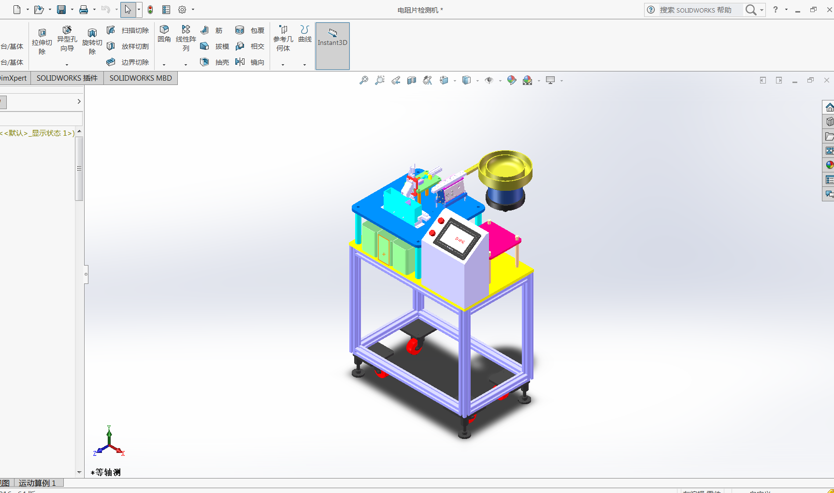Click the 抽壳 (Shell) tool

215,62
